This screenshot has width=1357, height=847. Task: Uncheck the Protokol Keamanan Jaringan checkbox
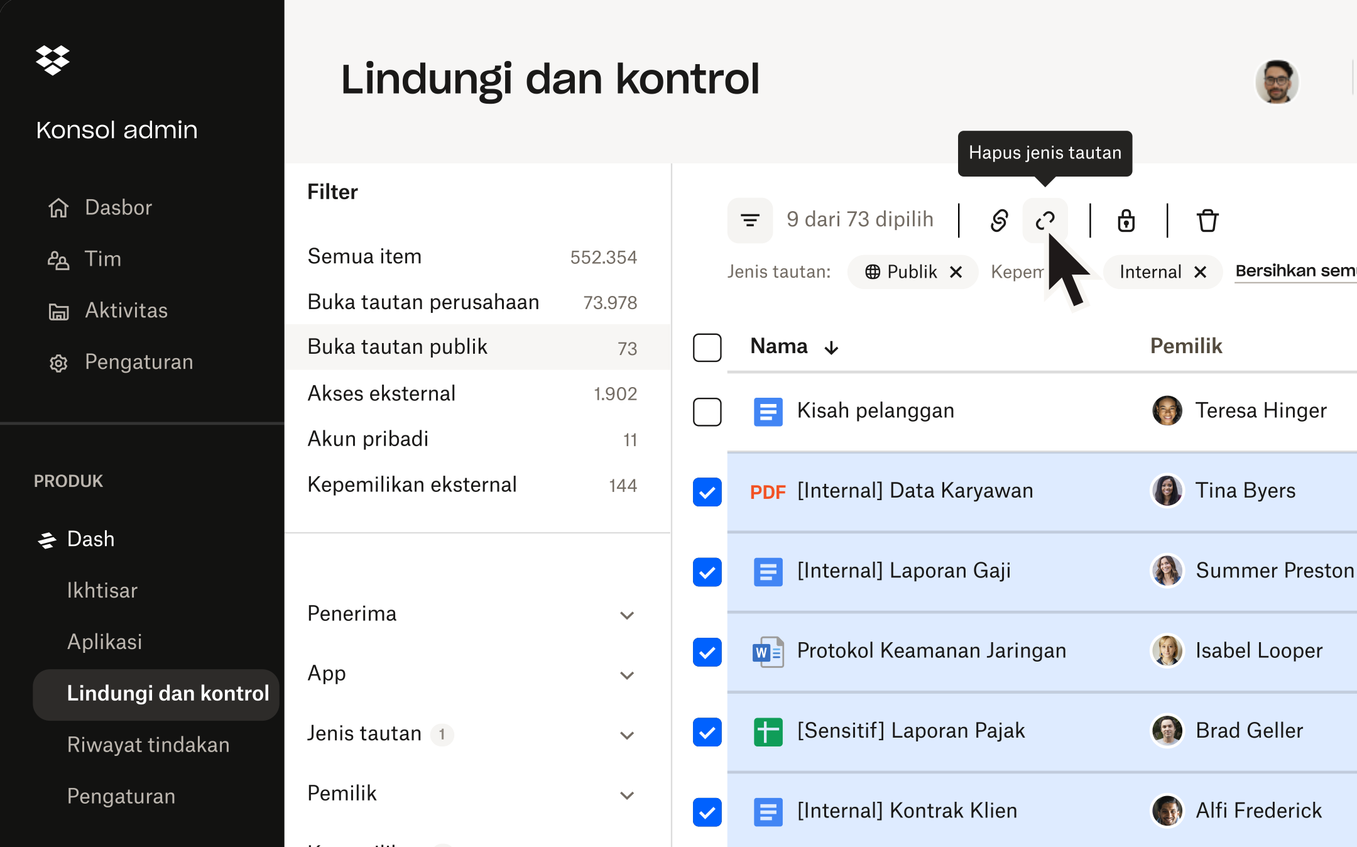pos(707,652)
